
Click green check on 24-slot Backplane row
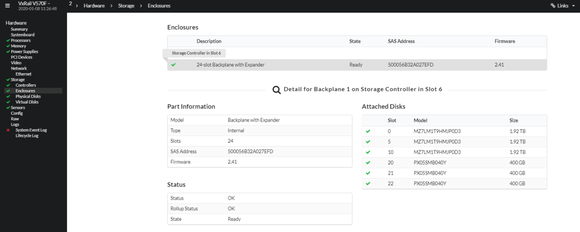pyautogui.click(x=174, y=65)
